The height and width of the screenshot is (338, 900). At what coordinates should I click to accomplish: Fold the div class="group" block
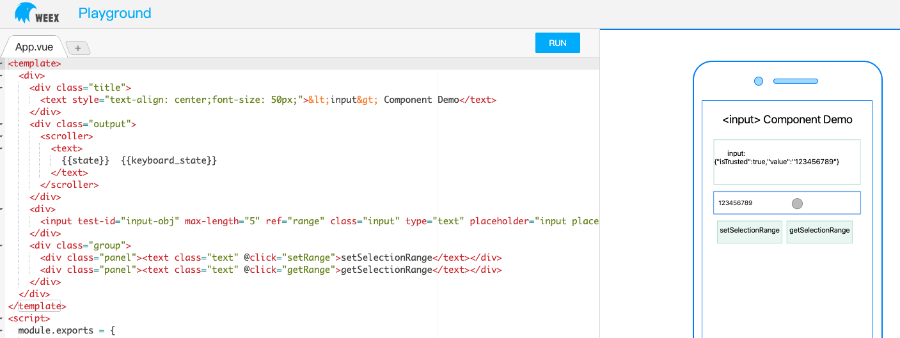point(2,246)
